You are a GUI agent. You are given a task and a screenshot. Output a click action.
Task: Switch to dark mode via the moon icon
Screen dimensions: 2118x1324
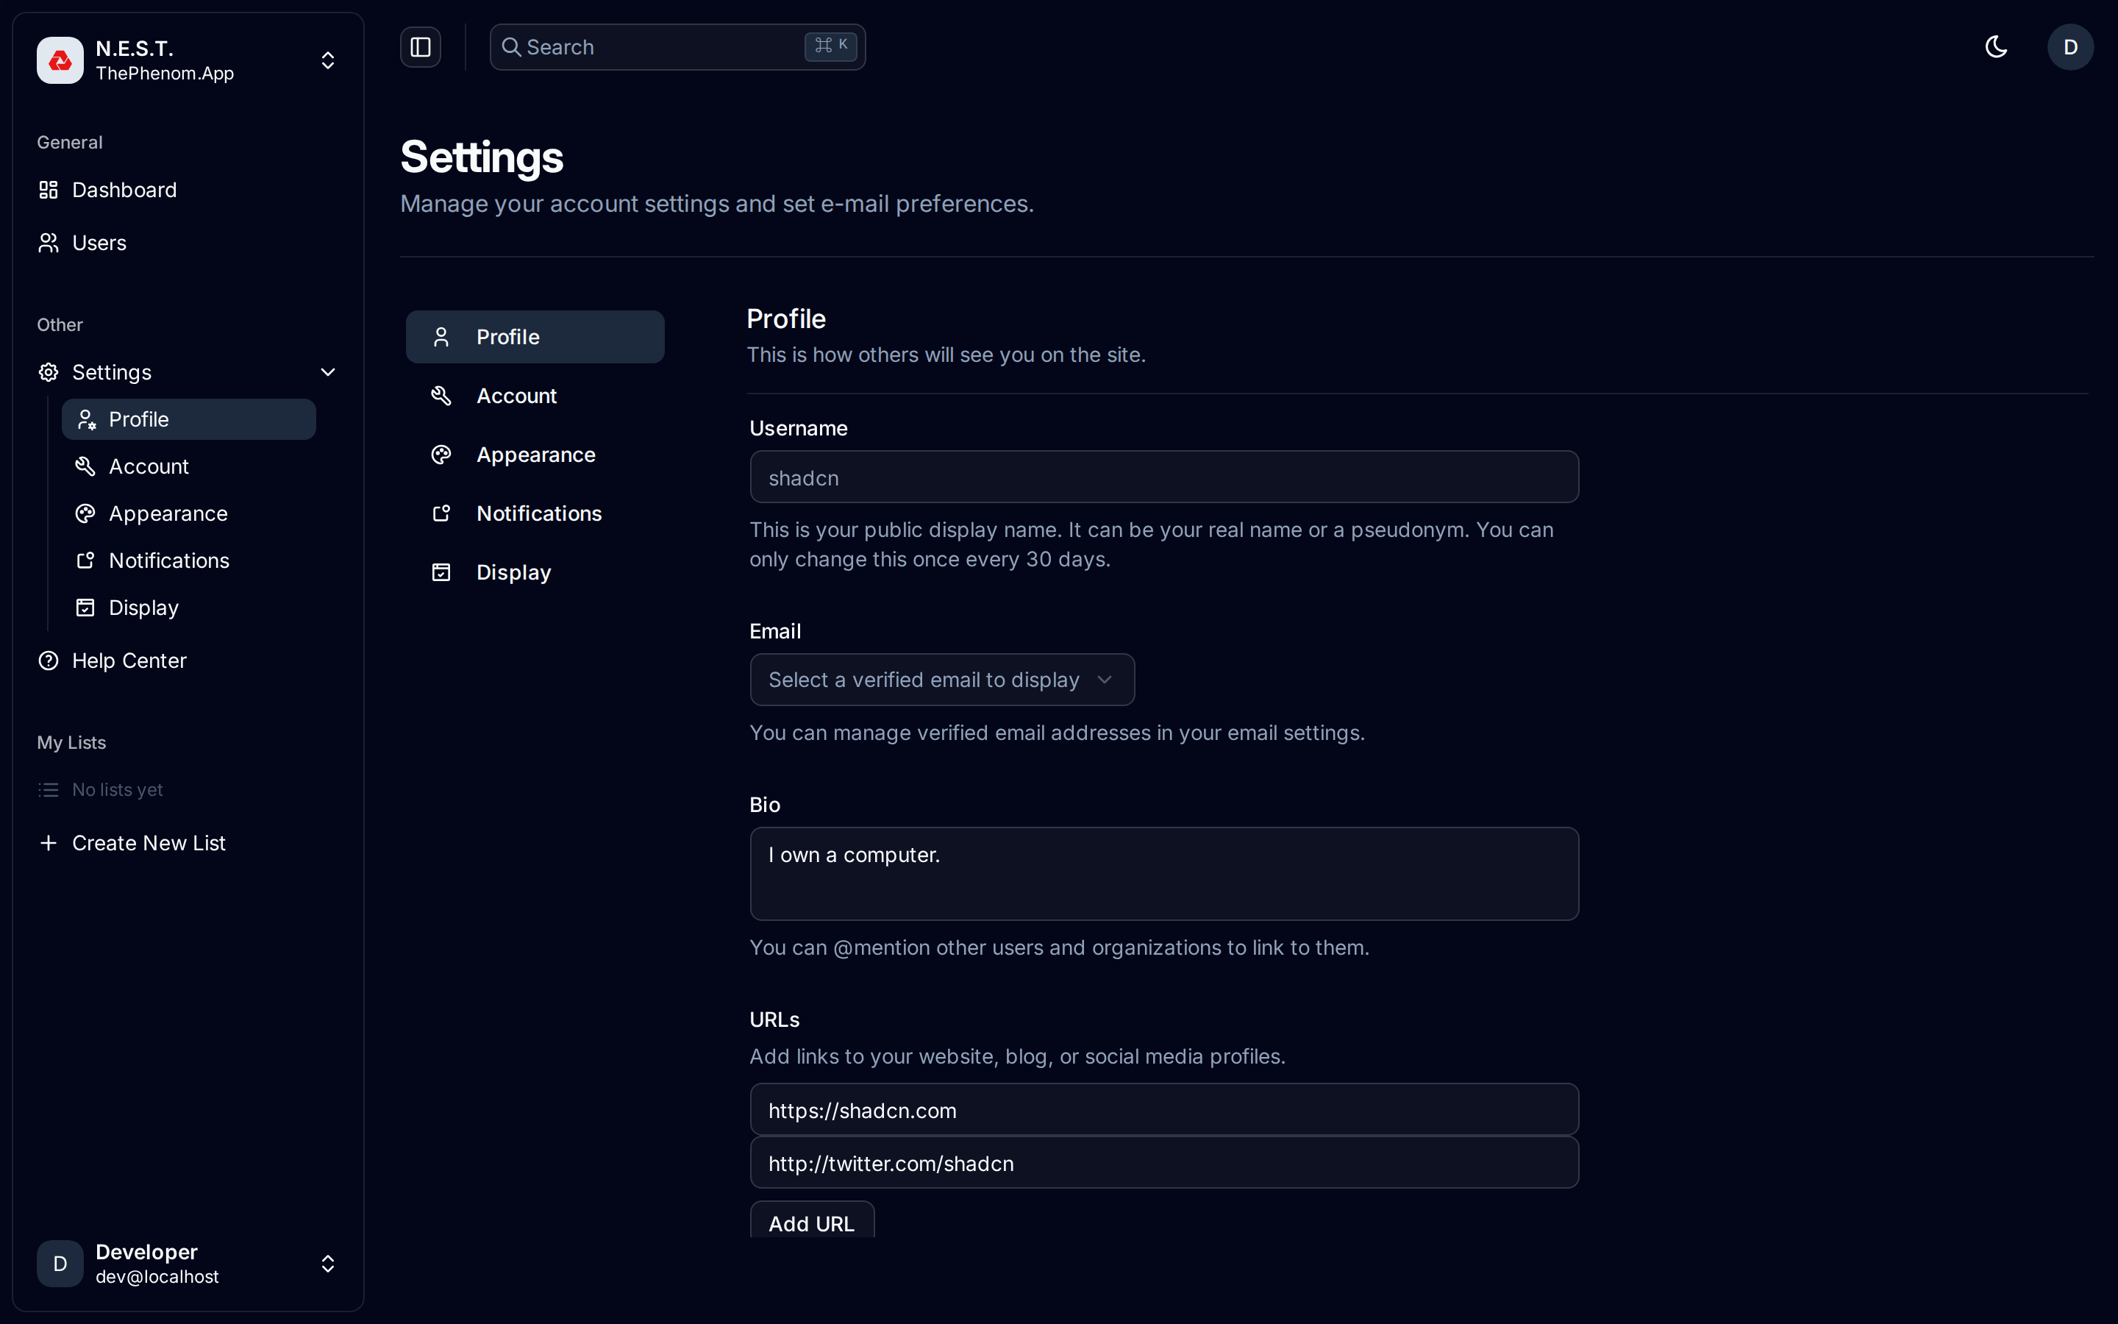point(1997,46)
